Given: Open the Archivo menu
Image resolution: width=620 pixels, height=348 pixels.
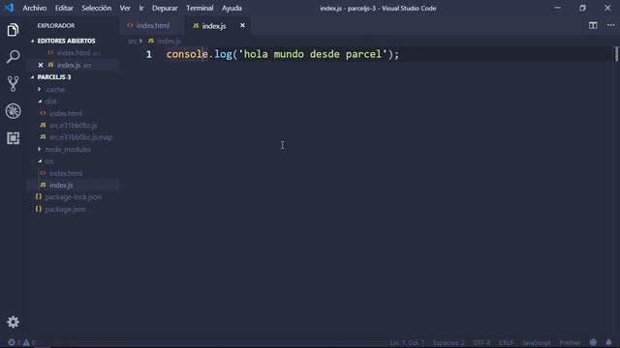Looking at the screenshot, I should pos(35,8).
